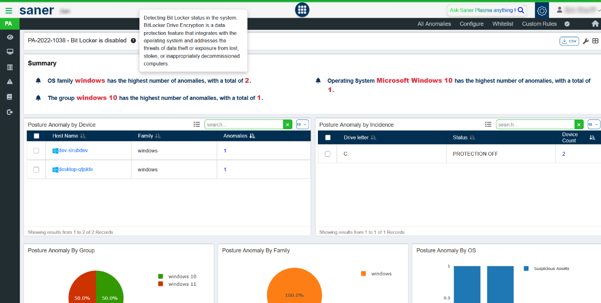Open page size dropdown in Device table
Screen dimensions: 601x303
pyautogui.click(x=302, y=125)
